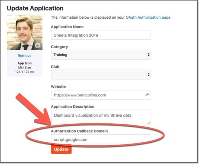Expand the empty Club dropdown
Screen dimensions: 199x164
click(x=101, y=74)
